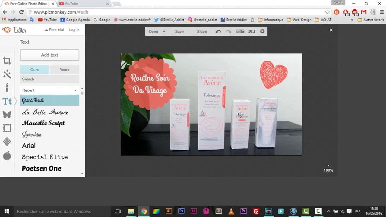
Task: Switch to Ours fonts tab
Action: 34,70
